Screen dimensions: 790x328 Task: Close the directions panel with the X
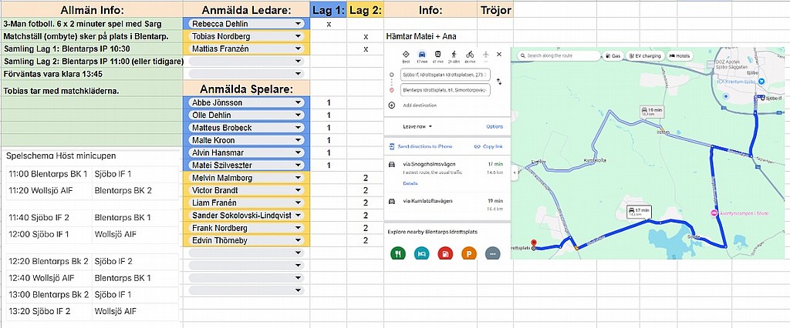[x=499, y=55]
